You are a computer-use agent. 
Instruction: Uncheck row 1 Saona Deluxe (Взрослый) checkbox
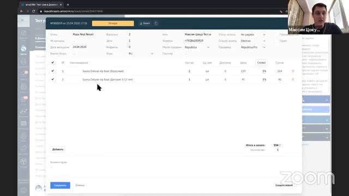(x=52, y=71)
